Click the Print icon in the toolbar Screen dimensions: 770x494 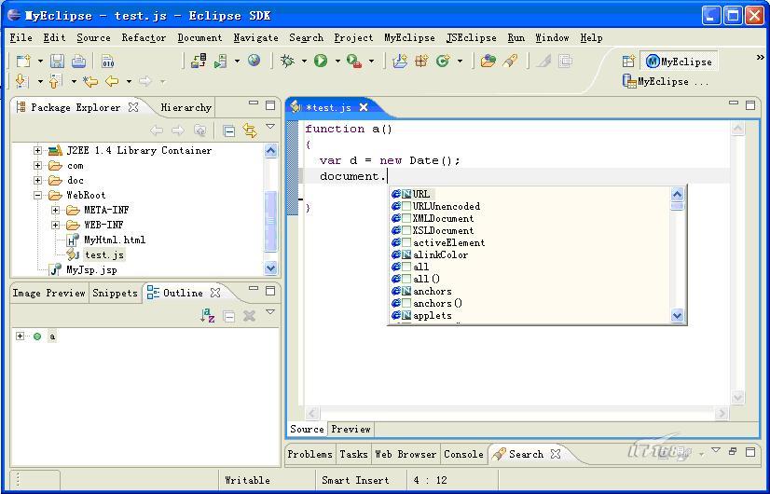tap(78, 62)
